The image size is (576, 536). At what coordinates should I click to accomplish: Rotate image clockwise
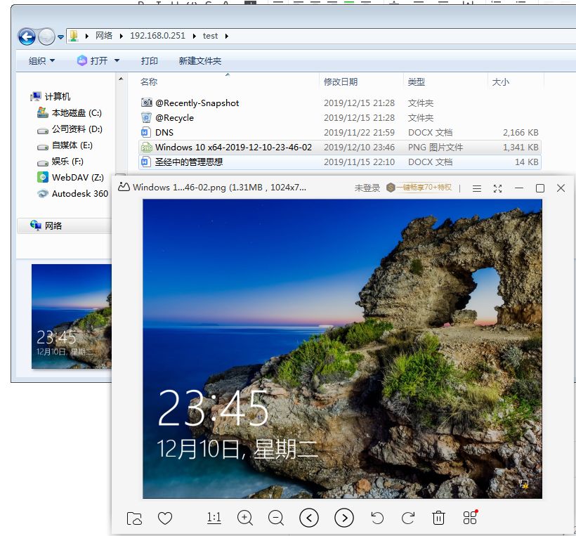coord(408,518)
